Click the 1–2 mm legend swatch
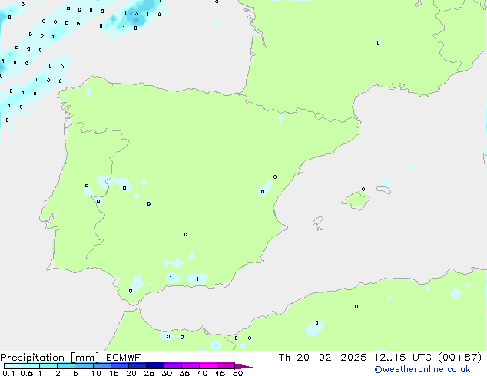The height and width of the screenshot is (376, 487). pyautogui.click(x=48, y=366)
